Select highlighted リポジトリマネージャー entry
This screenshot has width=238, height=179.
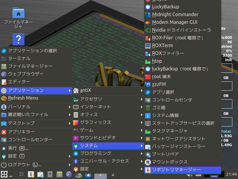click(x=183, y=170)
